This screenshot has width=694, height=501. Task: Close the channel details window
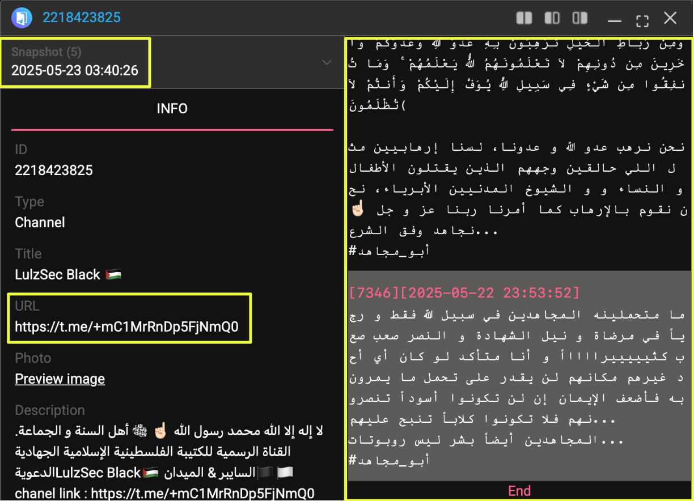[x=670, y=18]
